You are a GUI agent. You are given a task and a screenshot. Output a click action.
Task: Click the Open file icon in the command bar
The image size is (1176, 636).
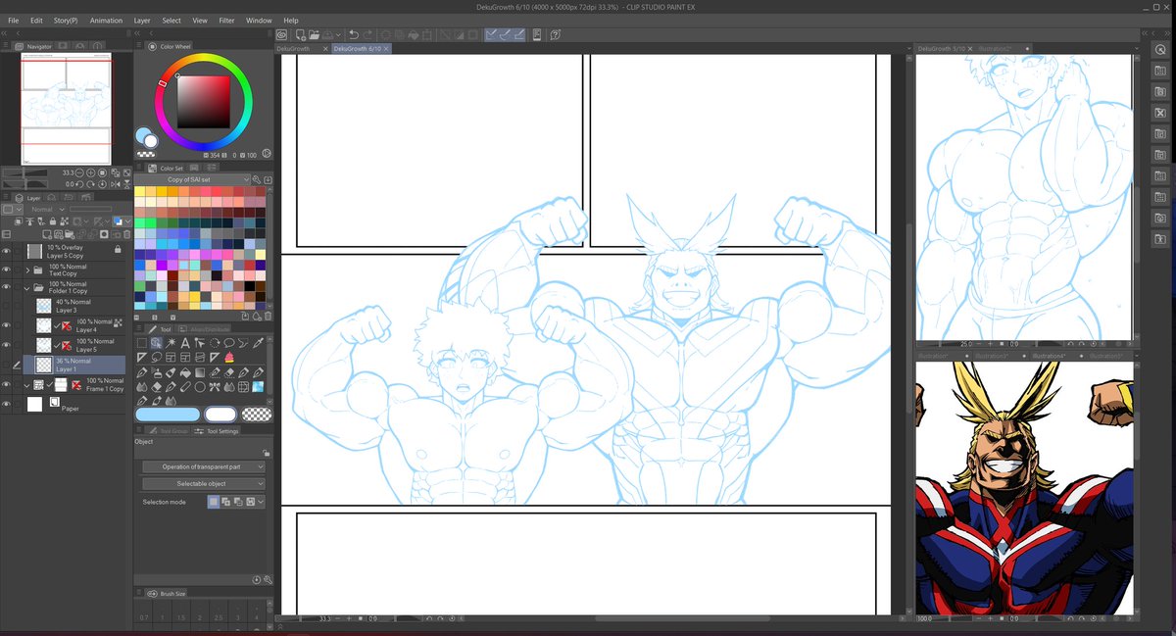tap(315, 35)
